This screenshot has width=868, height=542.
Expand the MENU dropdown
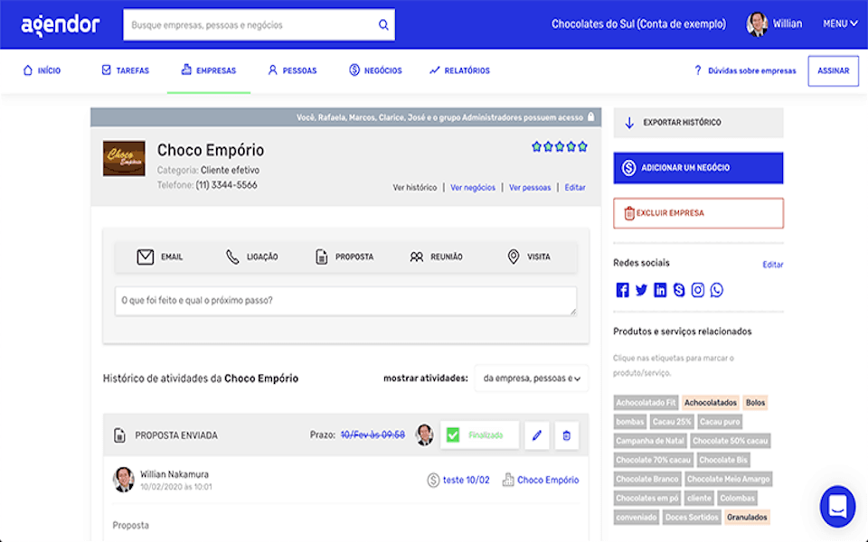coord(840,23)
